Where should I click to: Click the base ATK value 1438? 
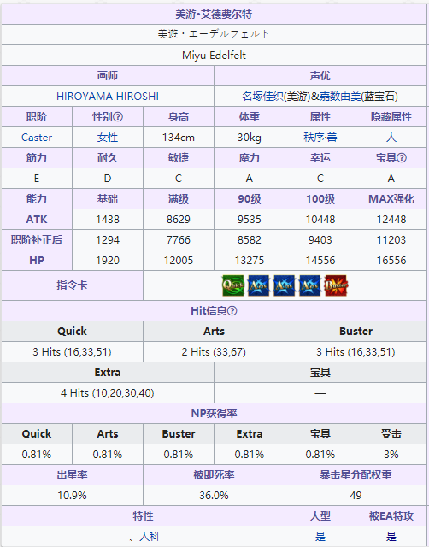click(108, 220)
